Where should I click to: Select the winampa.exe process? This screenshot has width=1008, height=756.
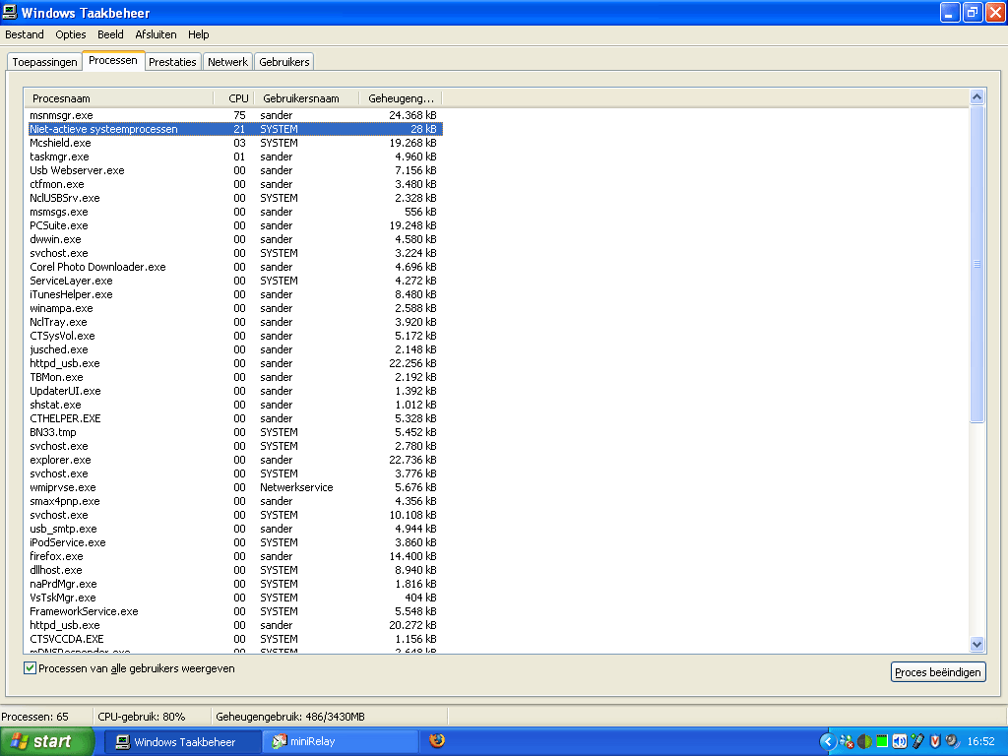(235, 308)
